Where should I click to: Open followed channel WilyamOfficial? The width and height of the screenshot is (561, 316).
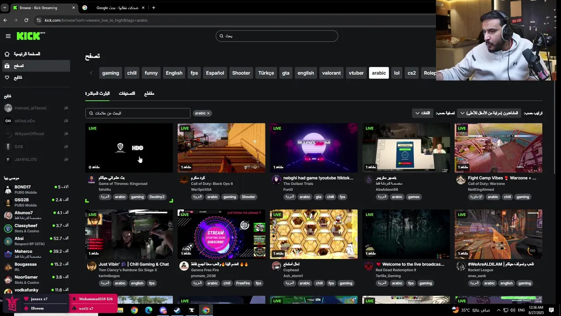pos(36,134)
